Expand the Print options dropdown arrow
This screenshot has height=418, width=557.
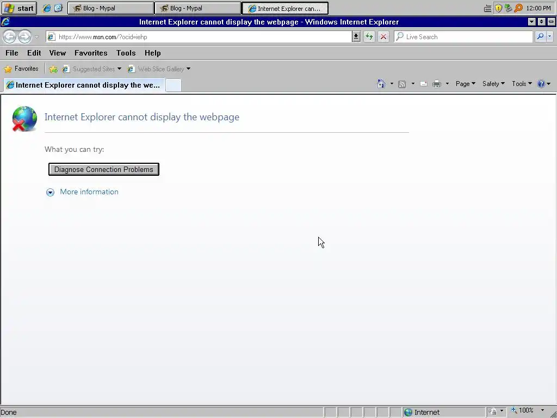pyautogui.click(x=447, y=84)
